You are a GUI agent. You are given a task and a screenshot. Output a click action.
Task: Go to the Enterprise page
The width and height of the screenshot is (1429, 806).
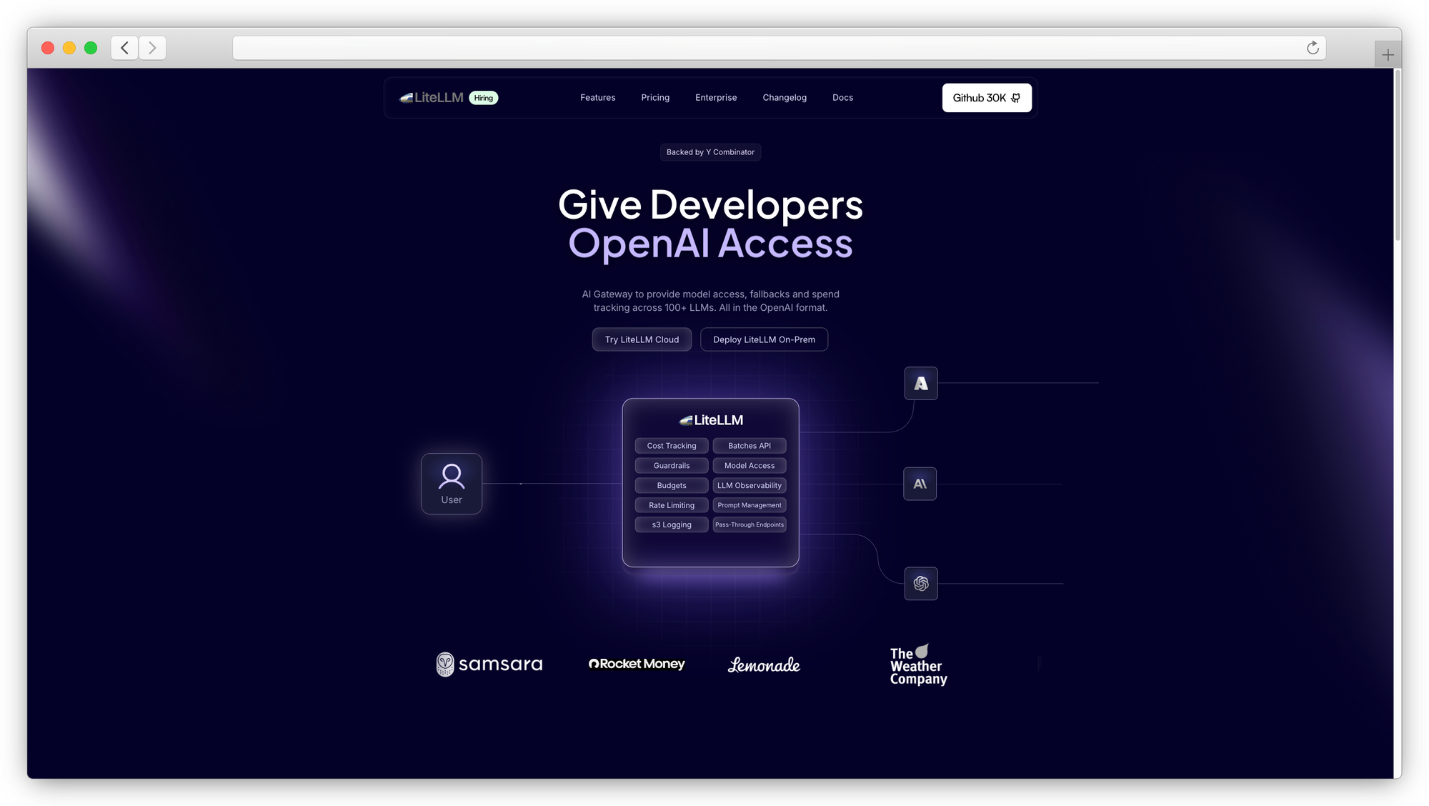point(716,98)
